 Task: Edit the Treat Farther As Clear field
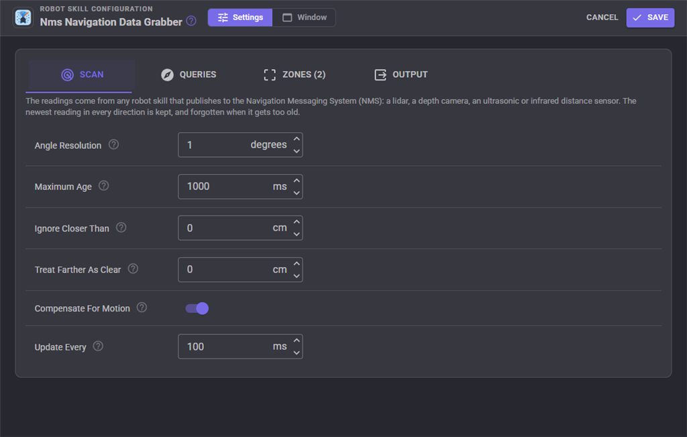tap(240, 270)
